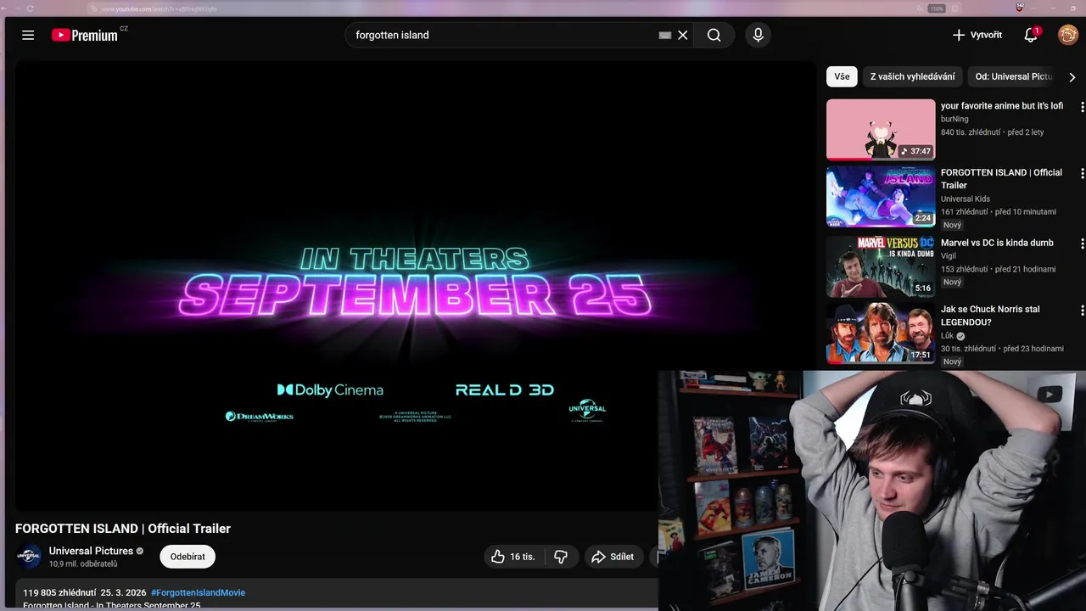
Task: Click the video player area
Action: coord(416,286)
